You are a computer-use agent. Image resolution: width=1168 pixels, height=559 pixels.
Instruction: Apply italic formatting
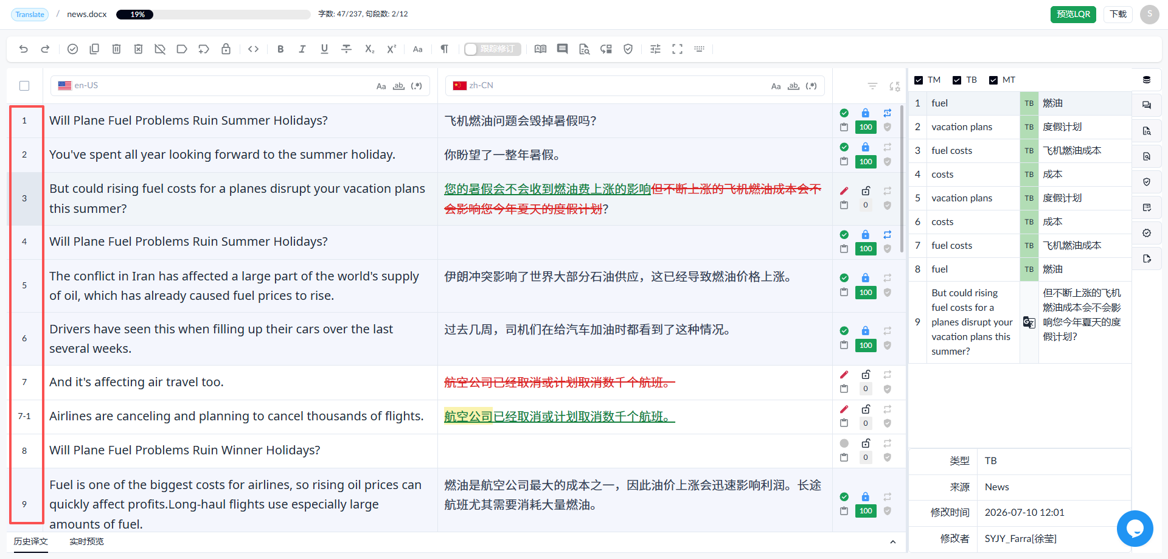click(x=302, y=49)
